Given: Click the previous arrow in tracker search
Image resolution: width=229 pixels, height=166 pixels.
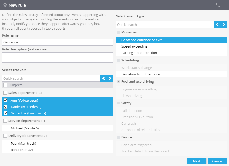Looking at the screenshot, I should point(104,78).
